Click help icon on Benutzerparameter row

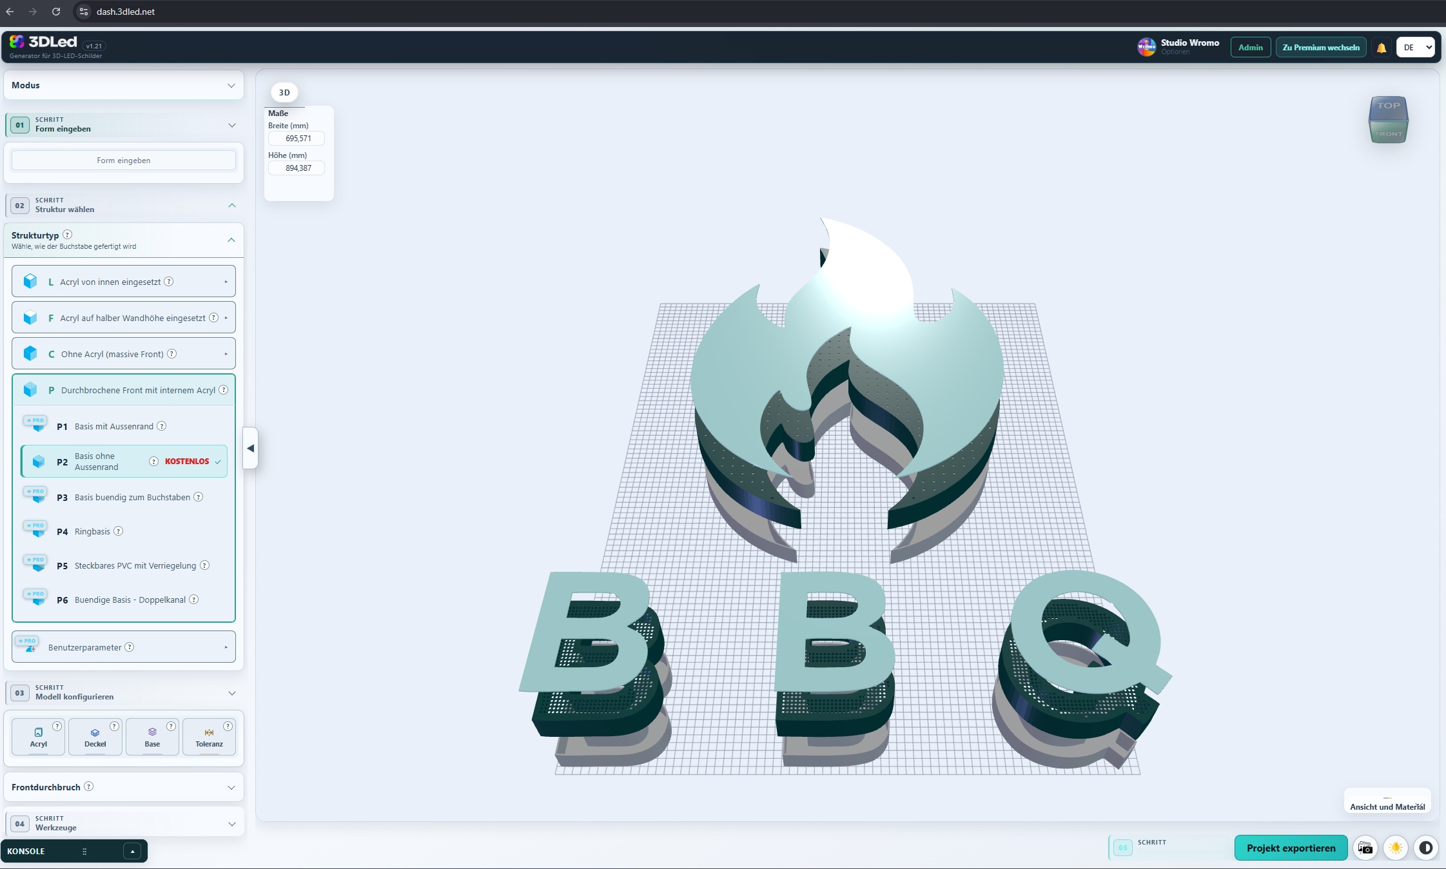pos(129,647)
